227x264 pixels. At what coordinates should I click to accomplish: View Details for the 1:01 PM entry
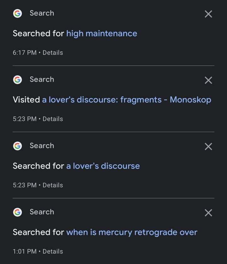click(53, 251)
